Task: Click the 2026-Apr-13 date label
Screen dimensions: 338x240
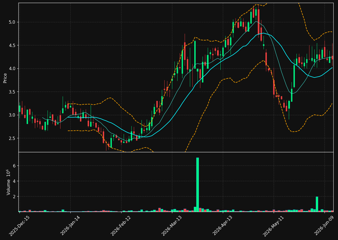Action: pyautogui.click(x=223, y=226)
